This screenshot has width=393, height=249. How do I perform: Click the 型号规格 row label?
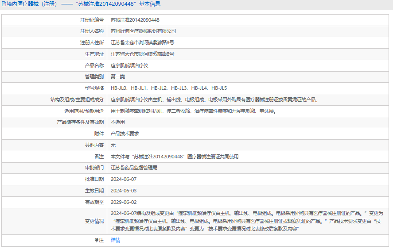(94, 88)
